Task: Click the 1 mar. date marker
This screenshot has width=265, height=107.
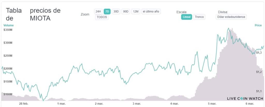Action: pyautogui.click(x=61, y=104)
